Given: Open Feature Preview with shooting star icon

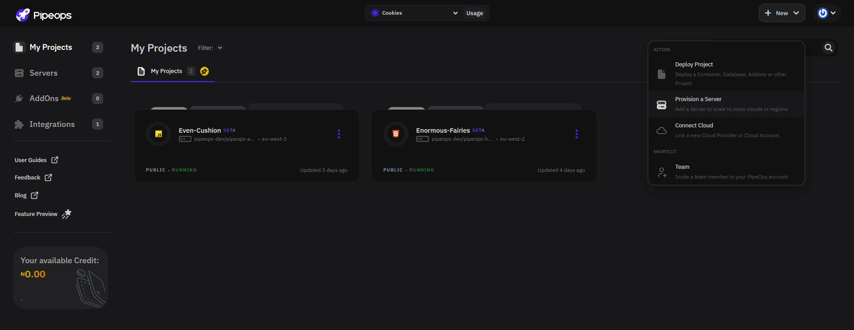Looking at the screenshot, I should (42, 214).
